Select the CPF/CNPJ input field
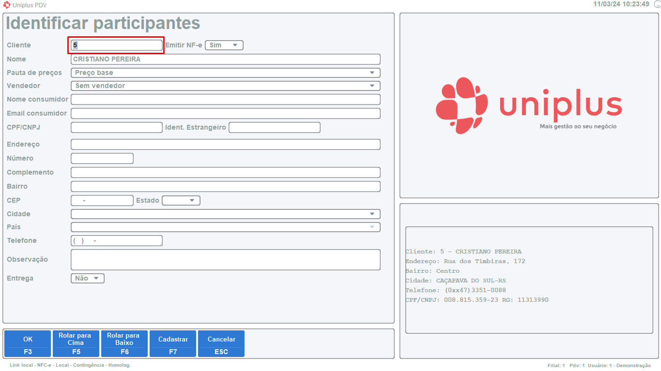Screen dimensions: 661x371 [x=117, y=128]
